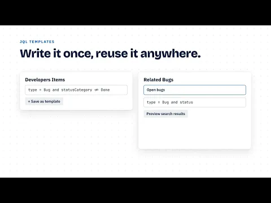Viewport: 271px width, 203px height.
Task: Click the 'Write it once, reuse it anywhere.' headline
Action: (110, 54)
